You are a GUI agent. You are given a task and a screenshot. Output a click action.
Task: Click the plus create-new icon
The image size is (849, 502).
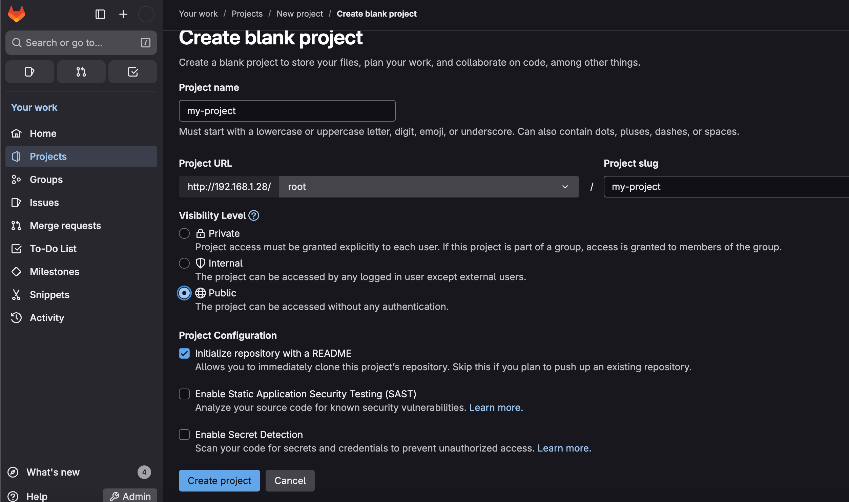123,14
